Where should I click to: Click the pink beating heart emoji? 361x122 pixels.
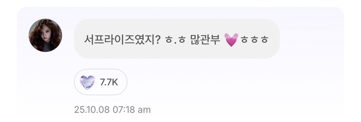[x=231, y=40]
